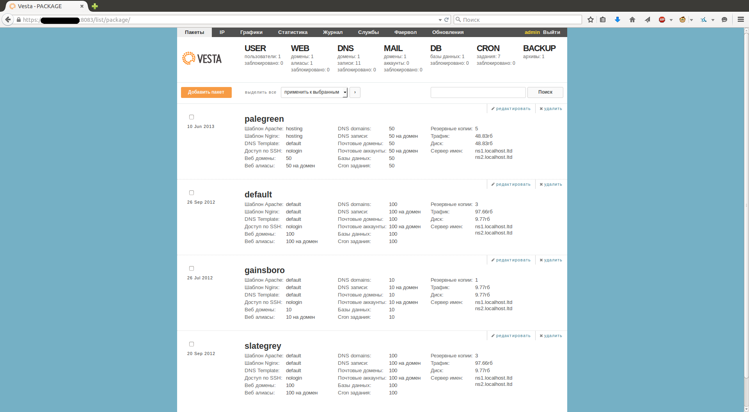Click the Greasemonkey monkey icon
This screenshot has width=749, height=412.
pyautogui.click(x=682, y=20)
